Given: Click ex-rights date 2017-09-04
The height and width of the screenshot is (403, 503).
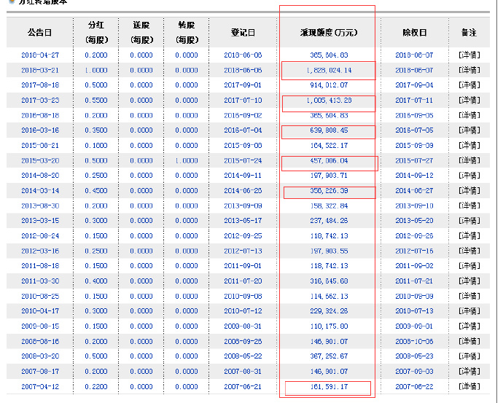Looking at the screenshot, I should (414, 85).
